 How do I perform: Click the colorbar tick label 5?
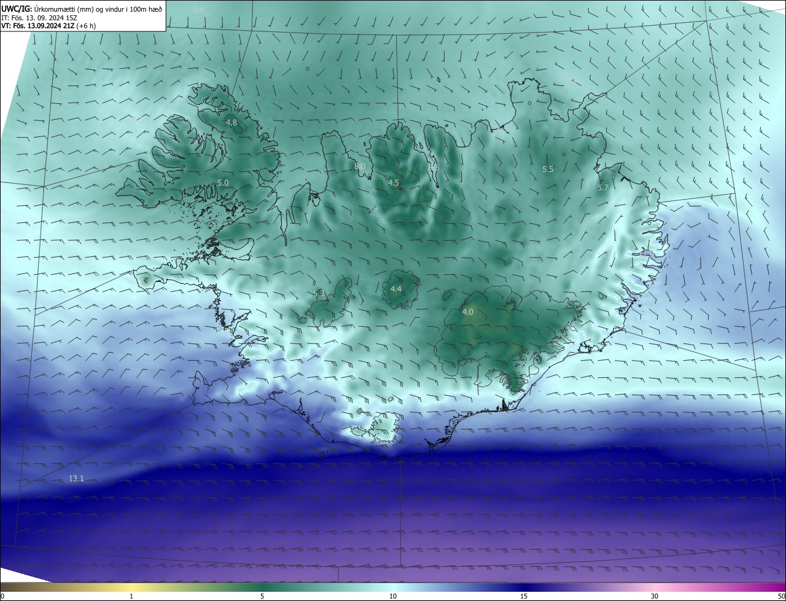click(262, 596)
